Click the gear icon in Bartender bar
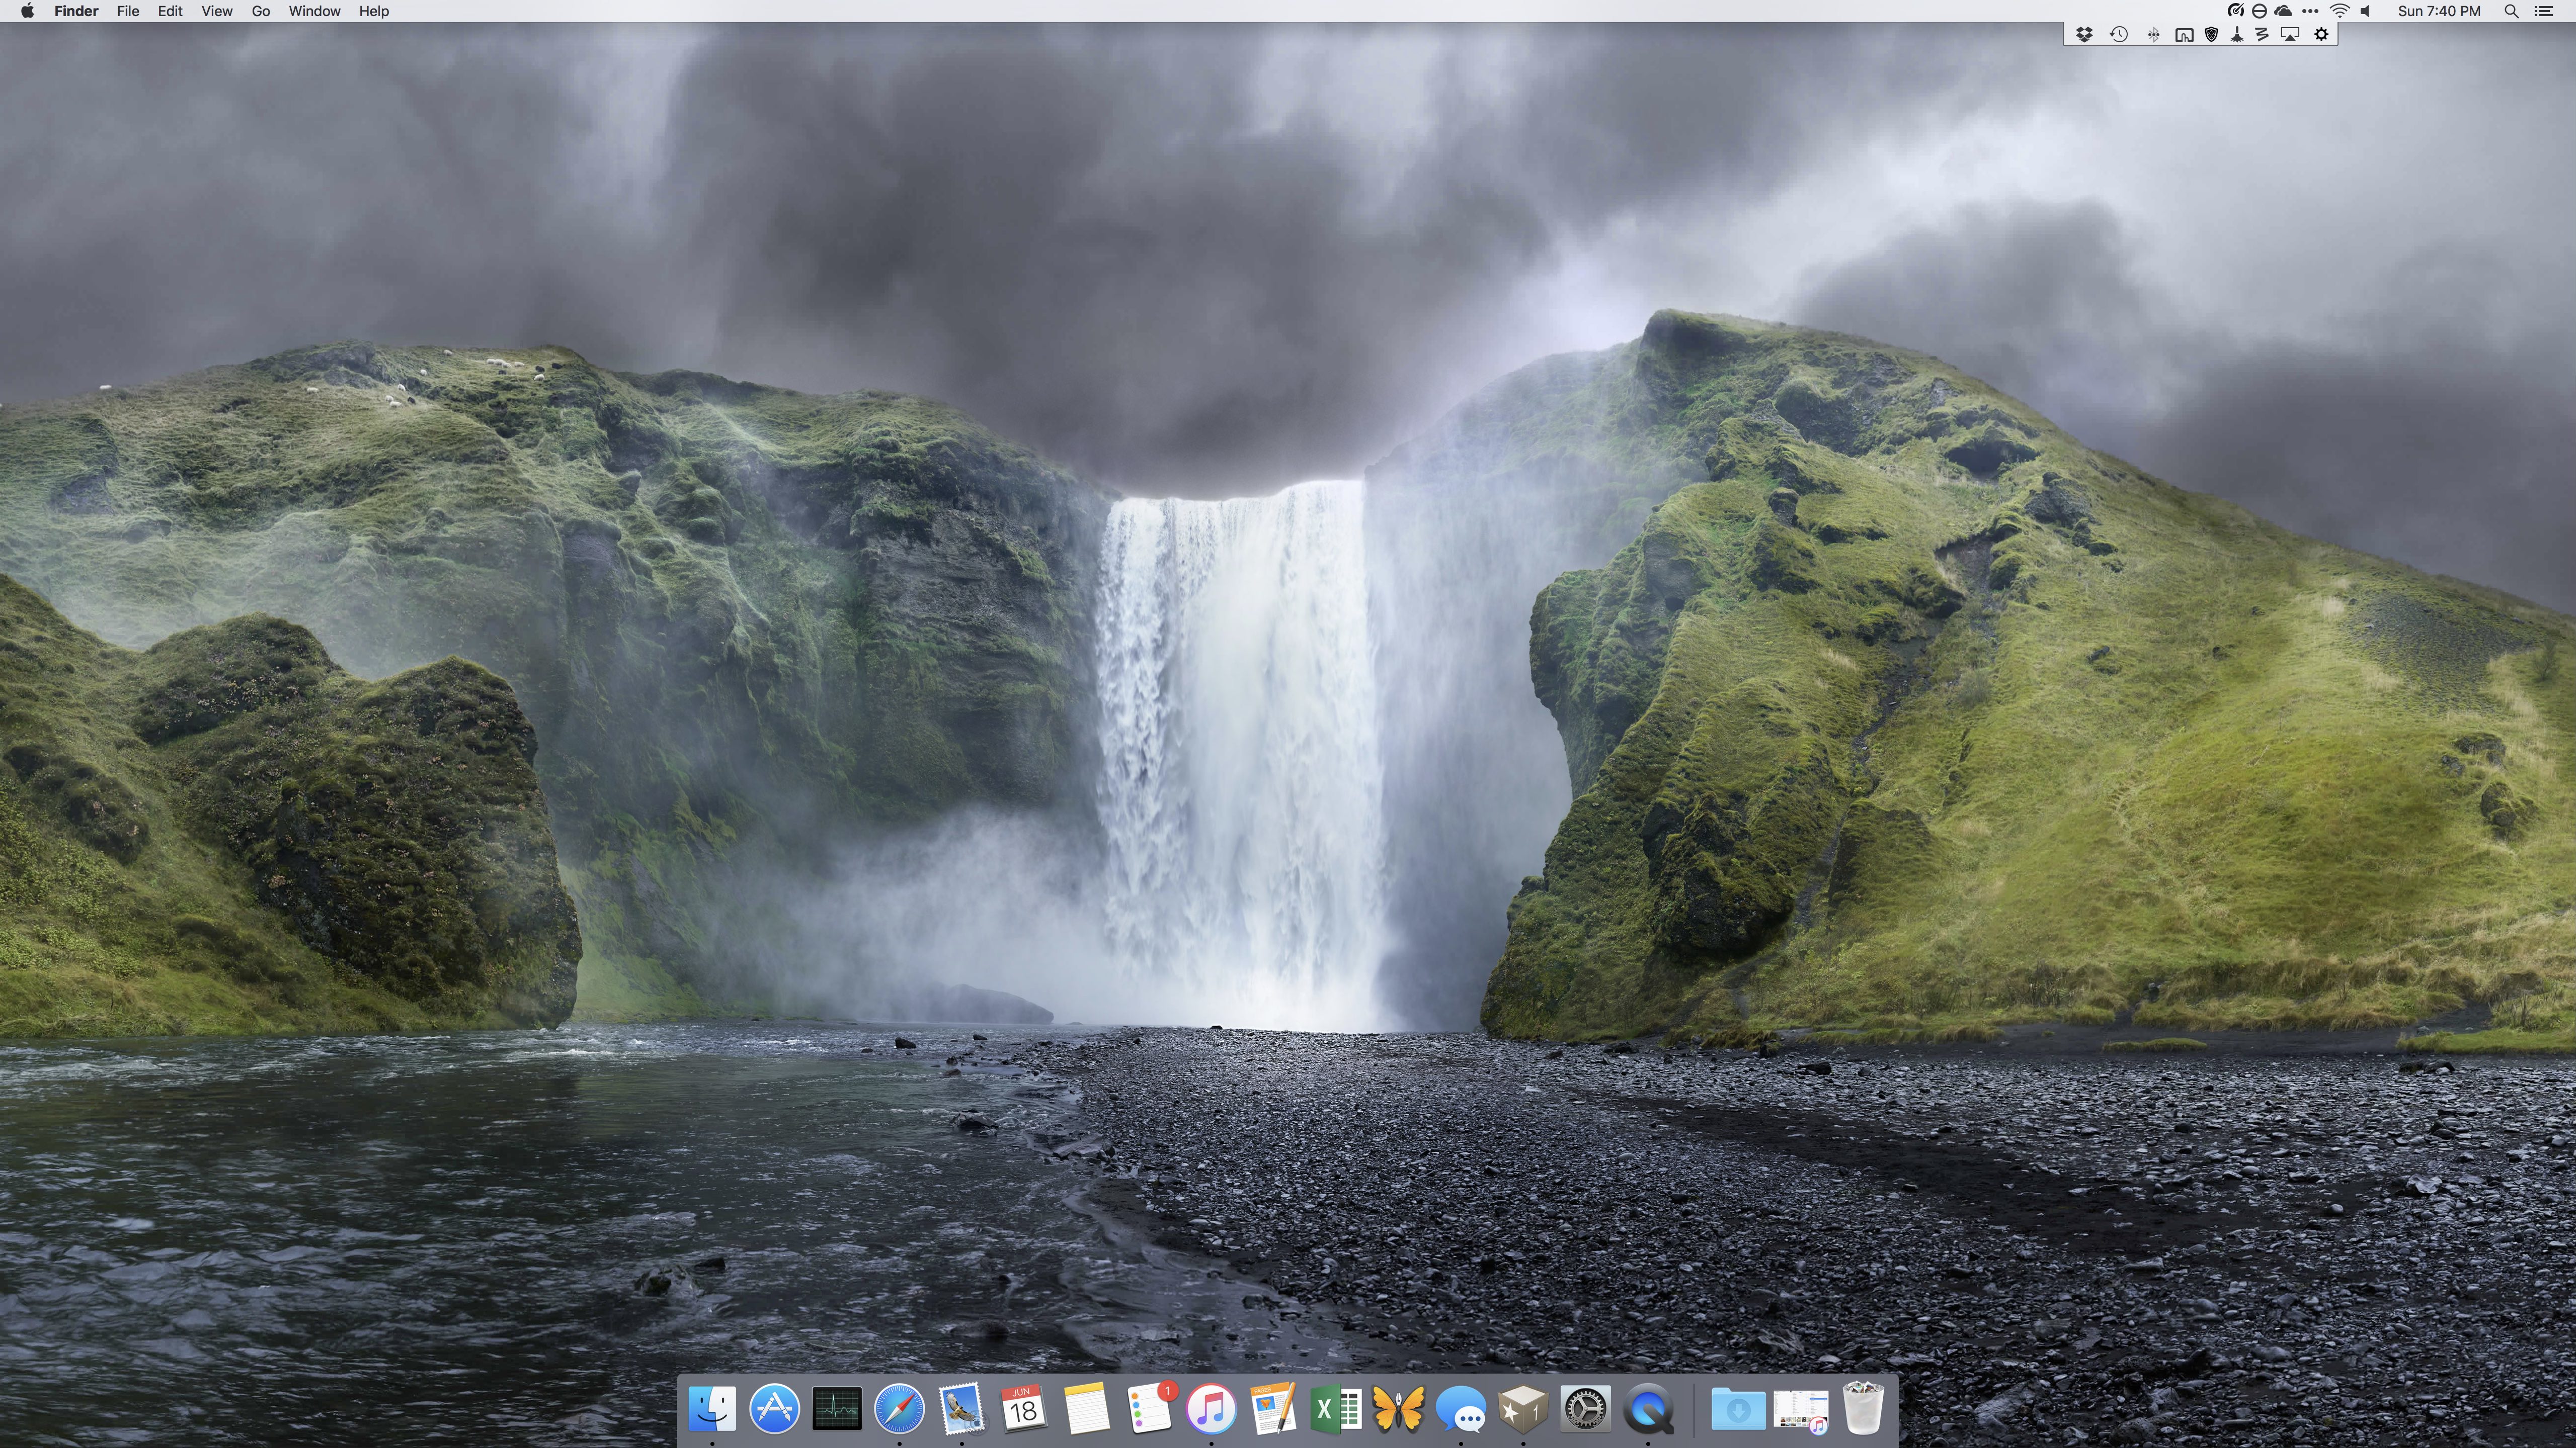2576x1448 pixels. coord(2322,34)
